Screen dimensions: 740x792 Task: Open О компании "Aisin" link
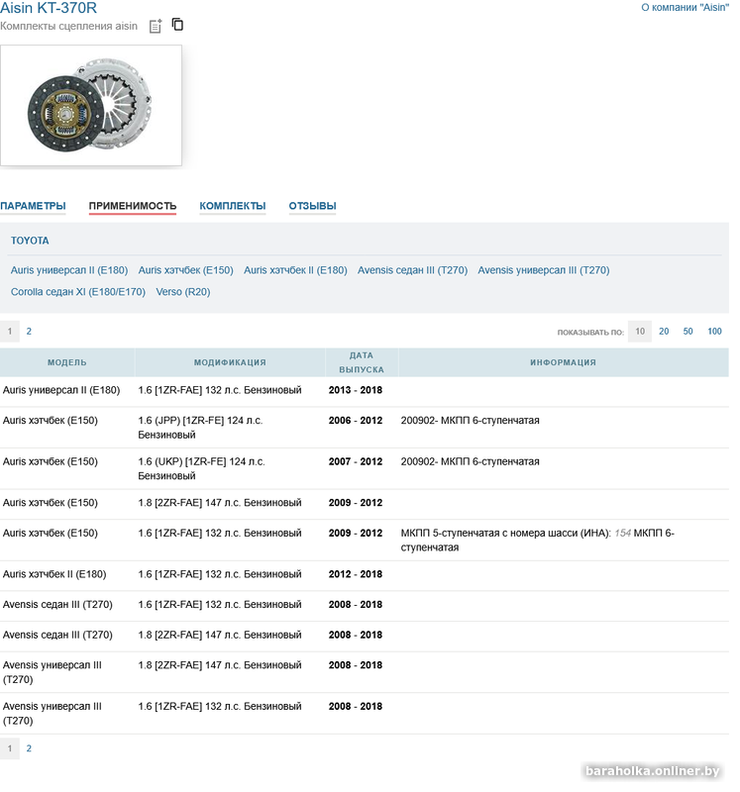coord(685,8)
